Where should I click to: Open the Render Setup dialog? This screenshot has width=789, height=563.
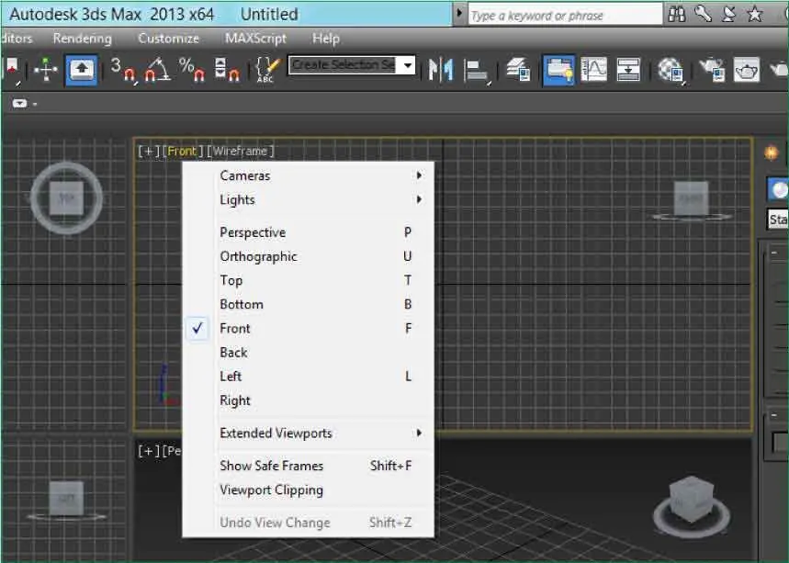pyautogui.click(x=712, y=70)
